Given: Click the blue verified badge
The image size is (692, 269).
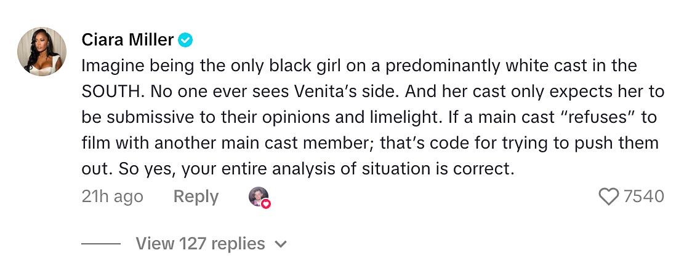Looking at the screenshot, I should click(185, 41).
